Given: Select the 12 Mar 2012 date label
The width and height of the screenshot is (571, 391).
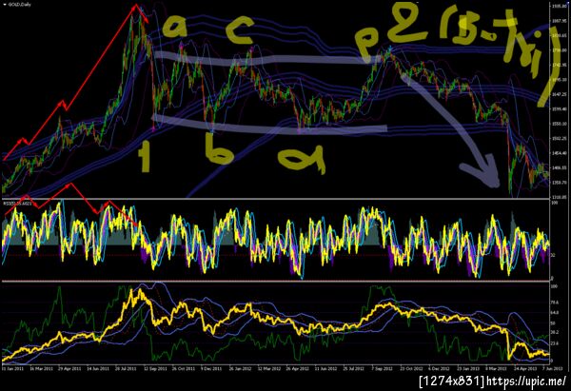Looking at the screenshot, I should coord(269,369).
